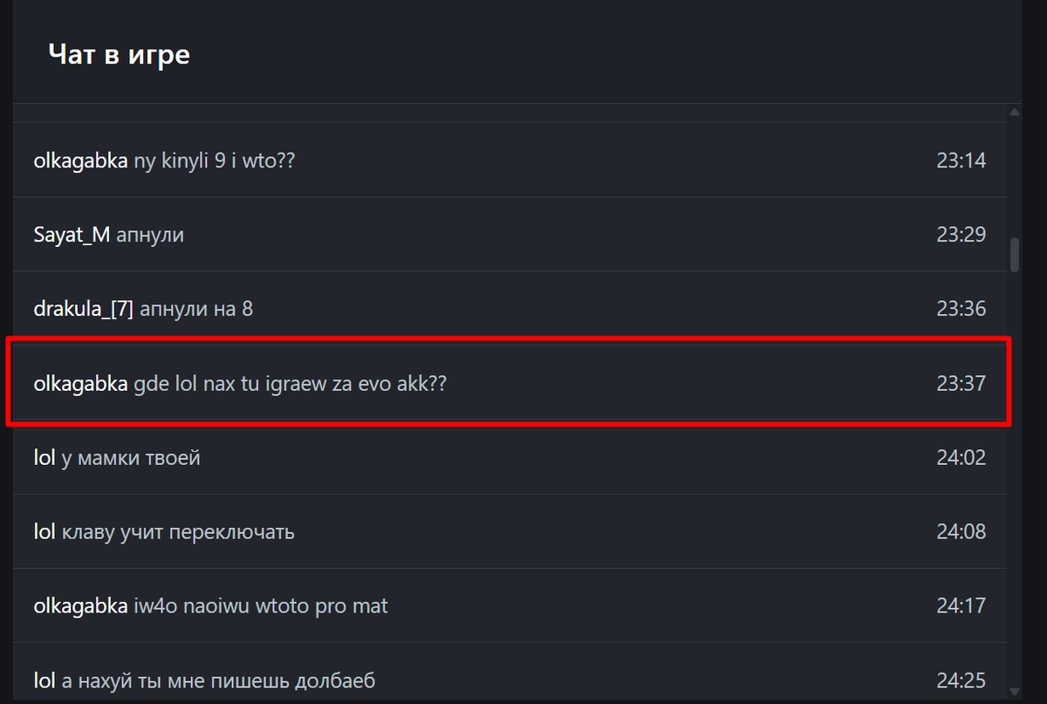The height and width of the screenshot is (704, 1047).
Task: Click the 23:37 timestamp in the highlighted row
Action: 961,383
